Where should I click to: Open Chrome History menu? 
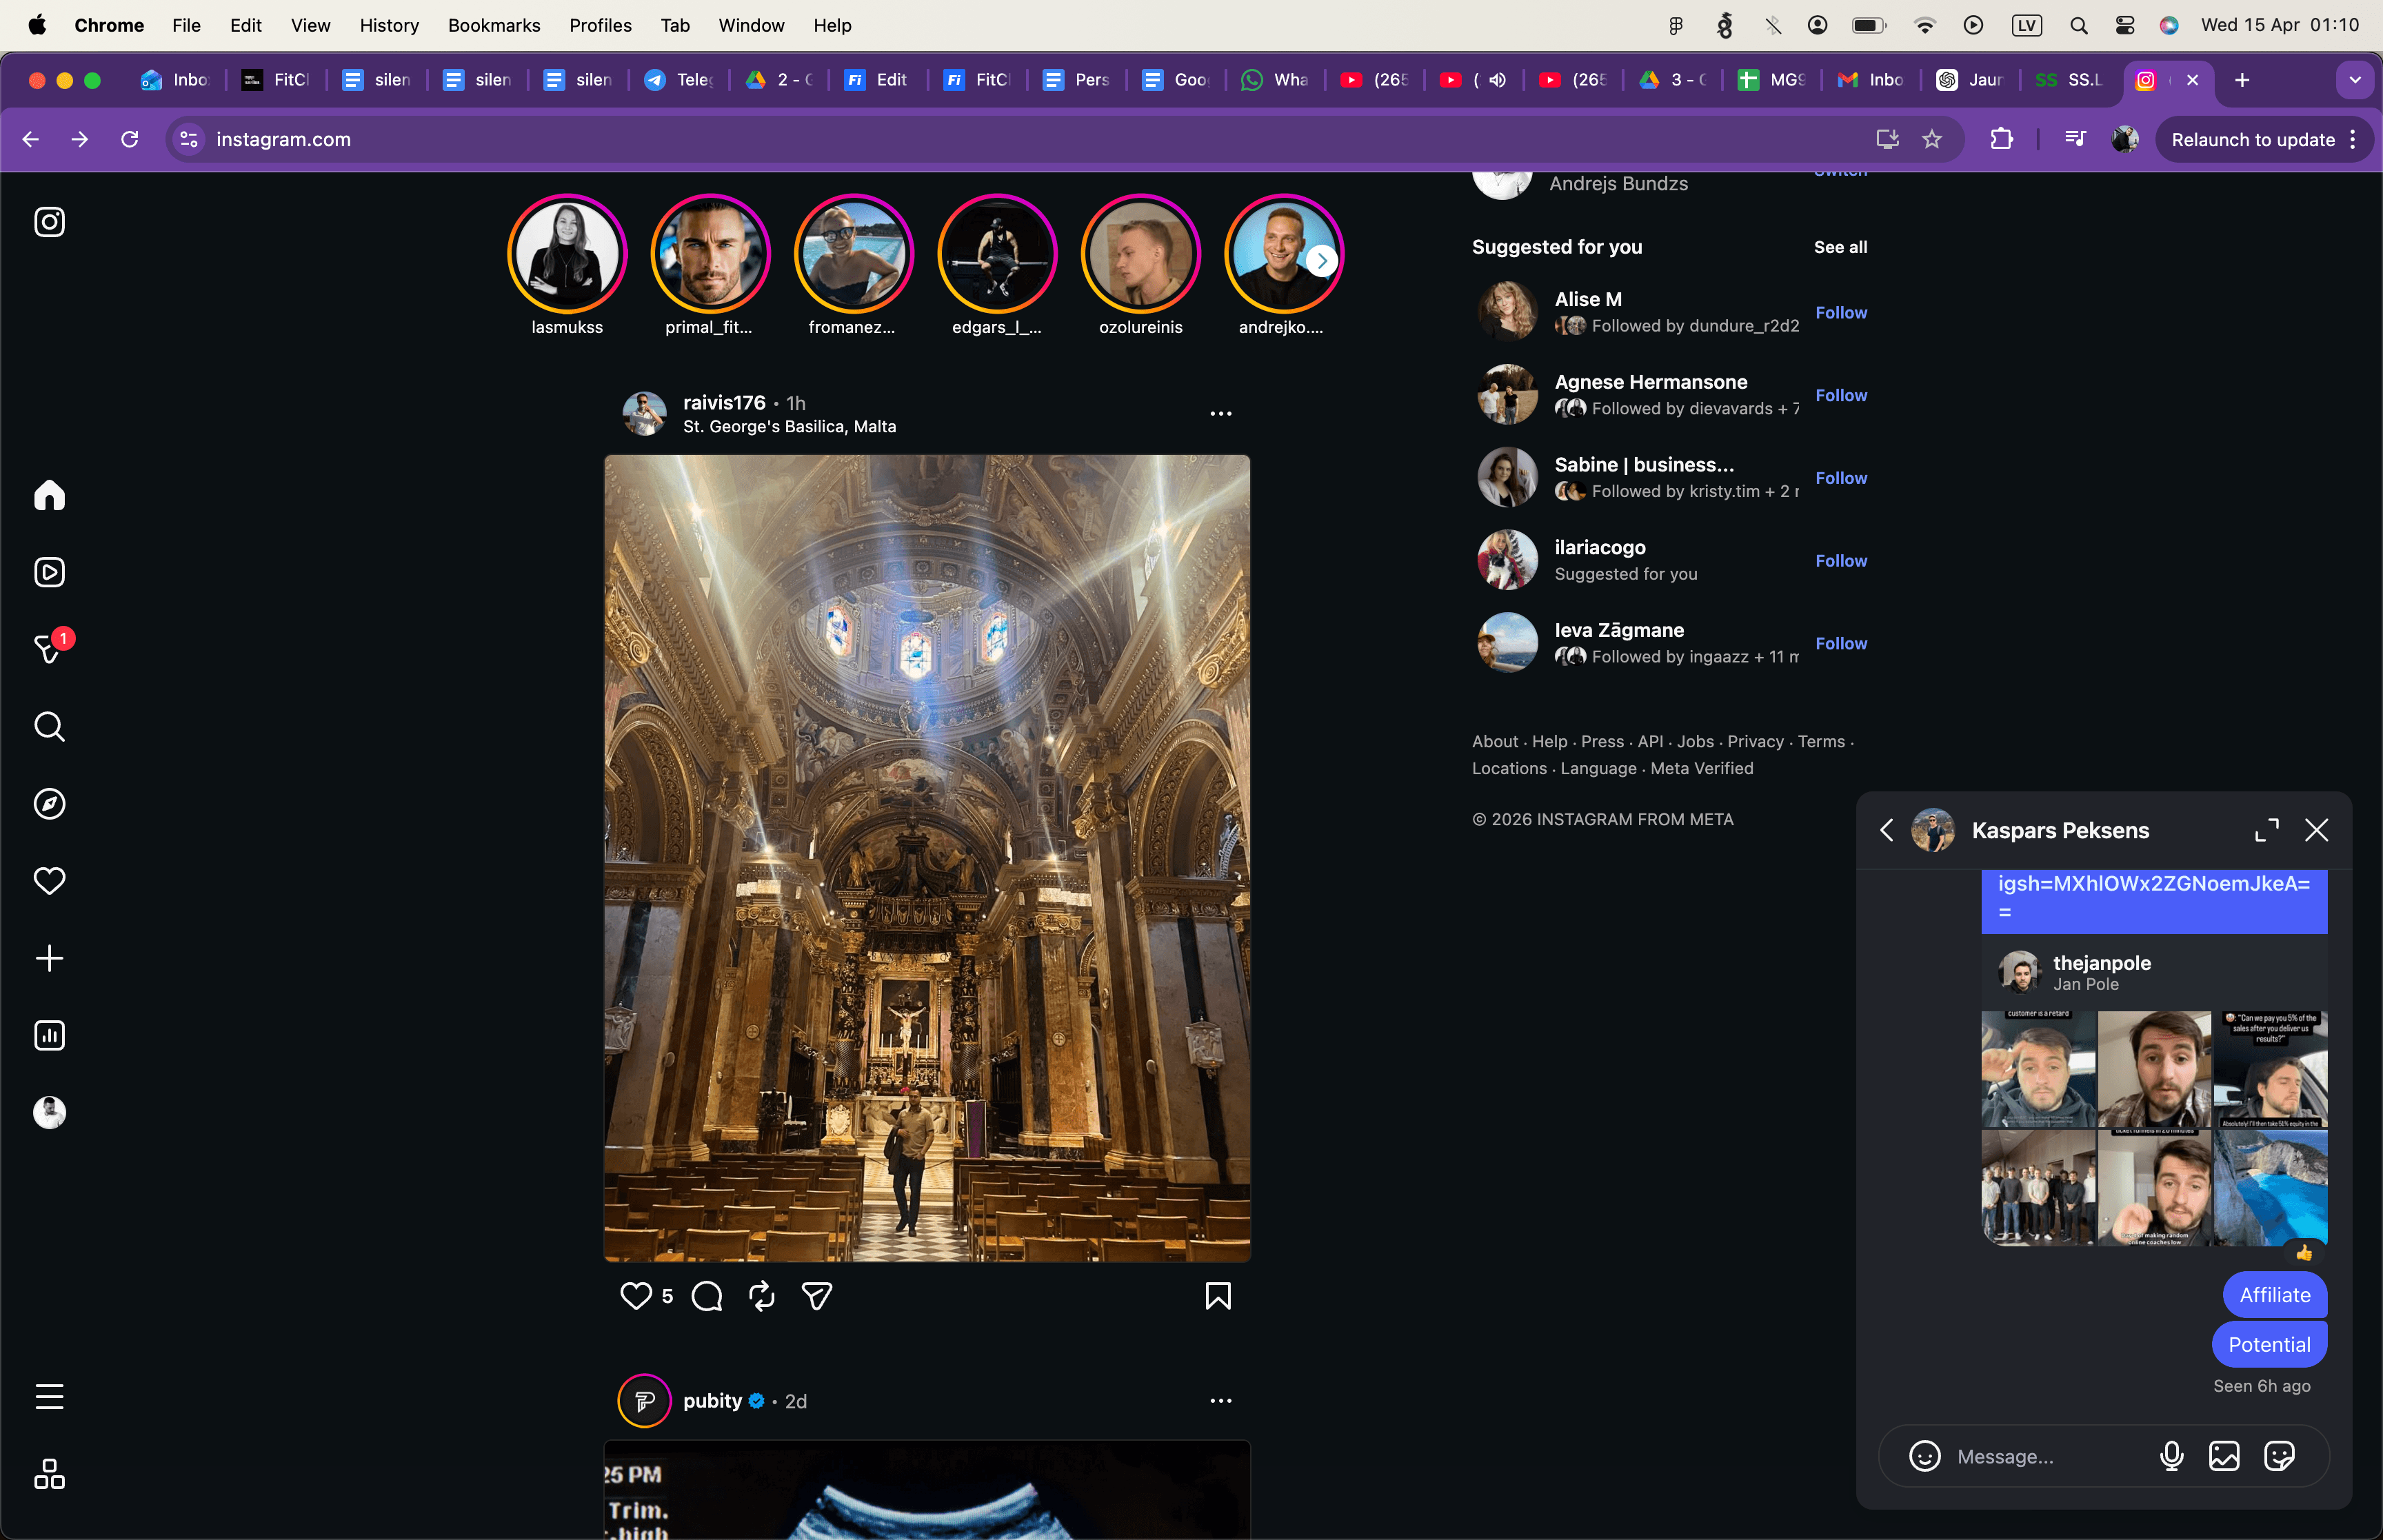click(389, 25)
